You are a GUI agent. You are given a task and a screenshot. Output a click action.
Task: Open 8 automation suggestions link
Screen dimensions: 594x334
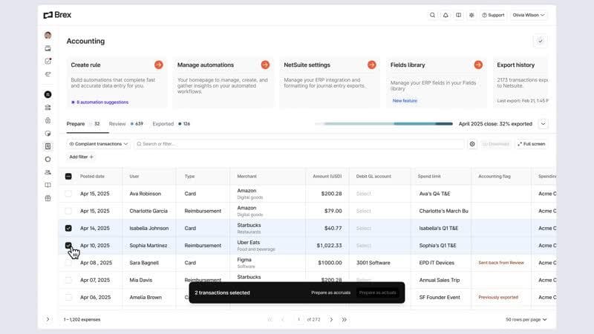(99, 102)
